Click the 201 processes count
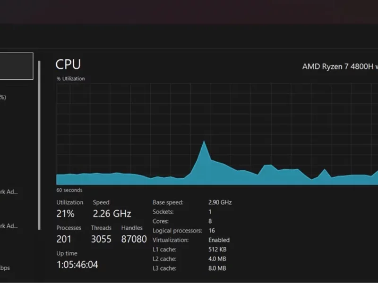Screen dimensions: 378x283 pos(64,239)
